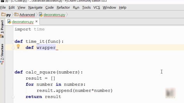Click the PyCharm window title bar text
The image size is (184, 103).
point(56,1)
